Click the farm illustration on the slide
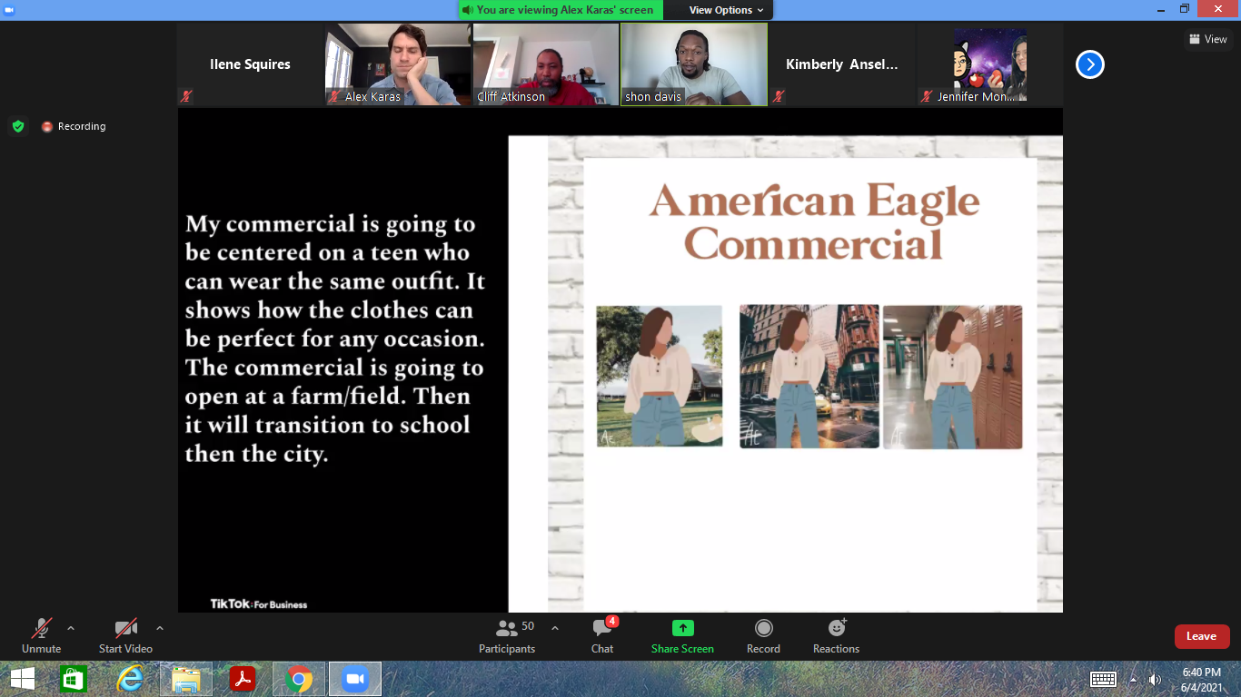 (660, 376)
